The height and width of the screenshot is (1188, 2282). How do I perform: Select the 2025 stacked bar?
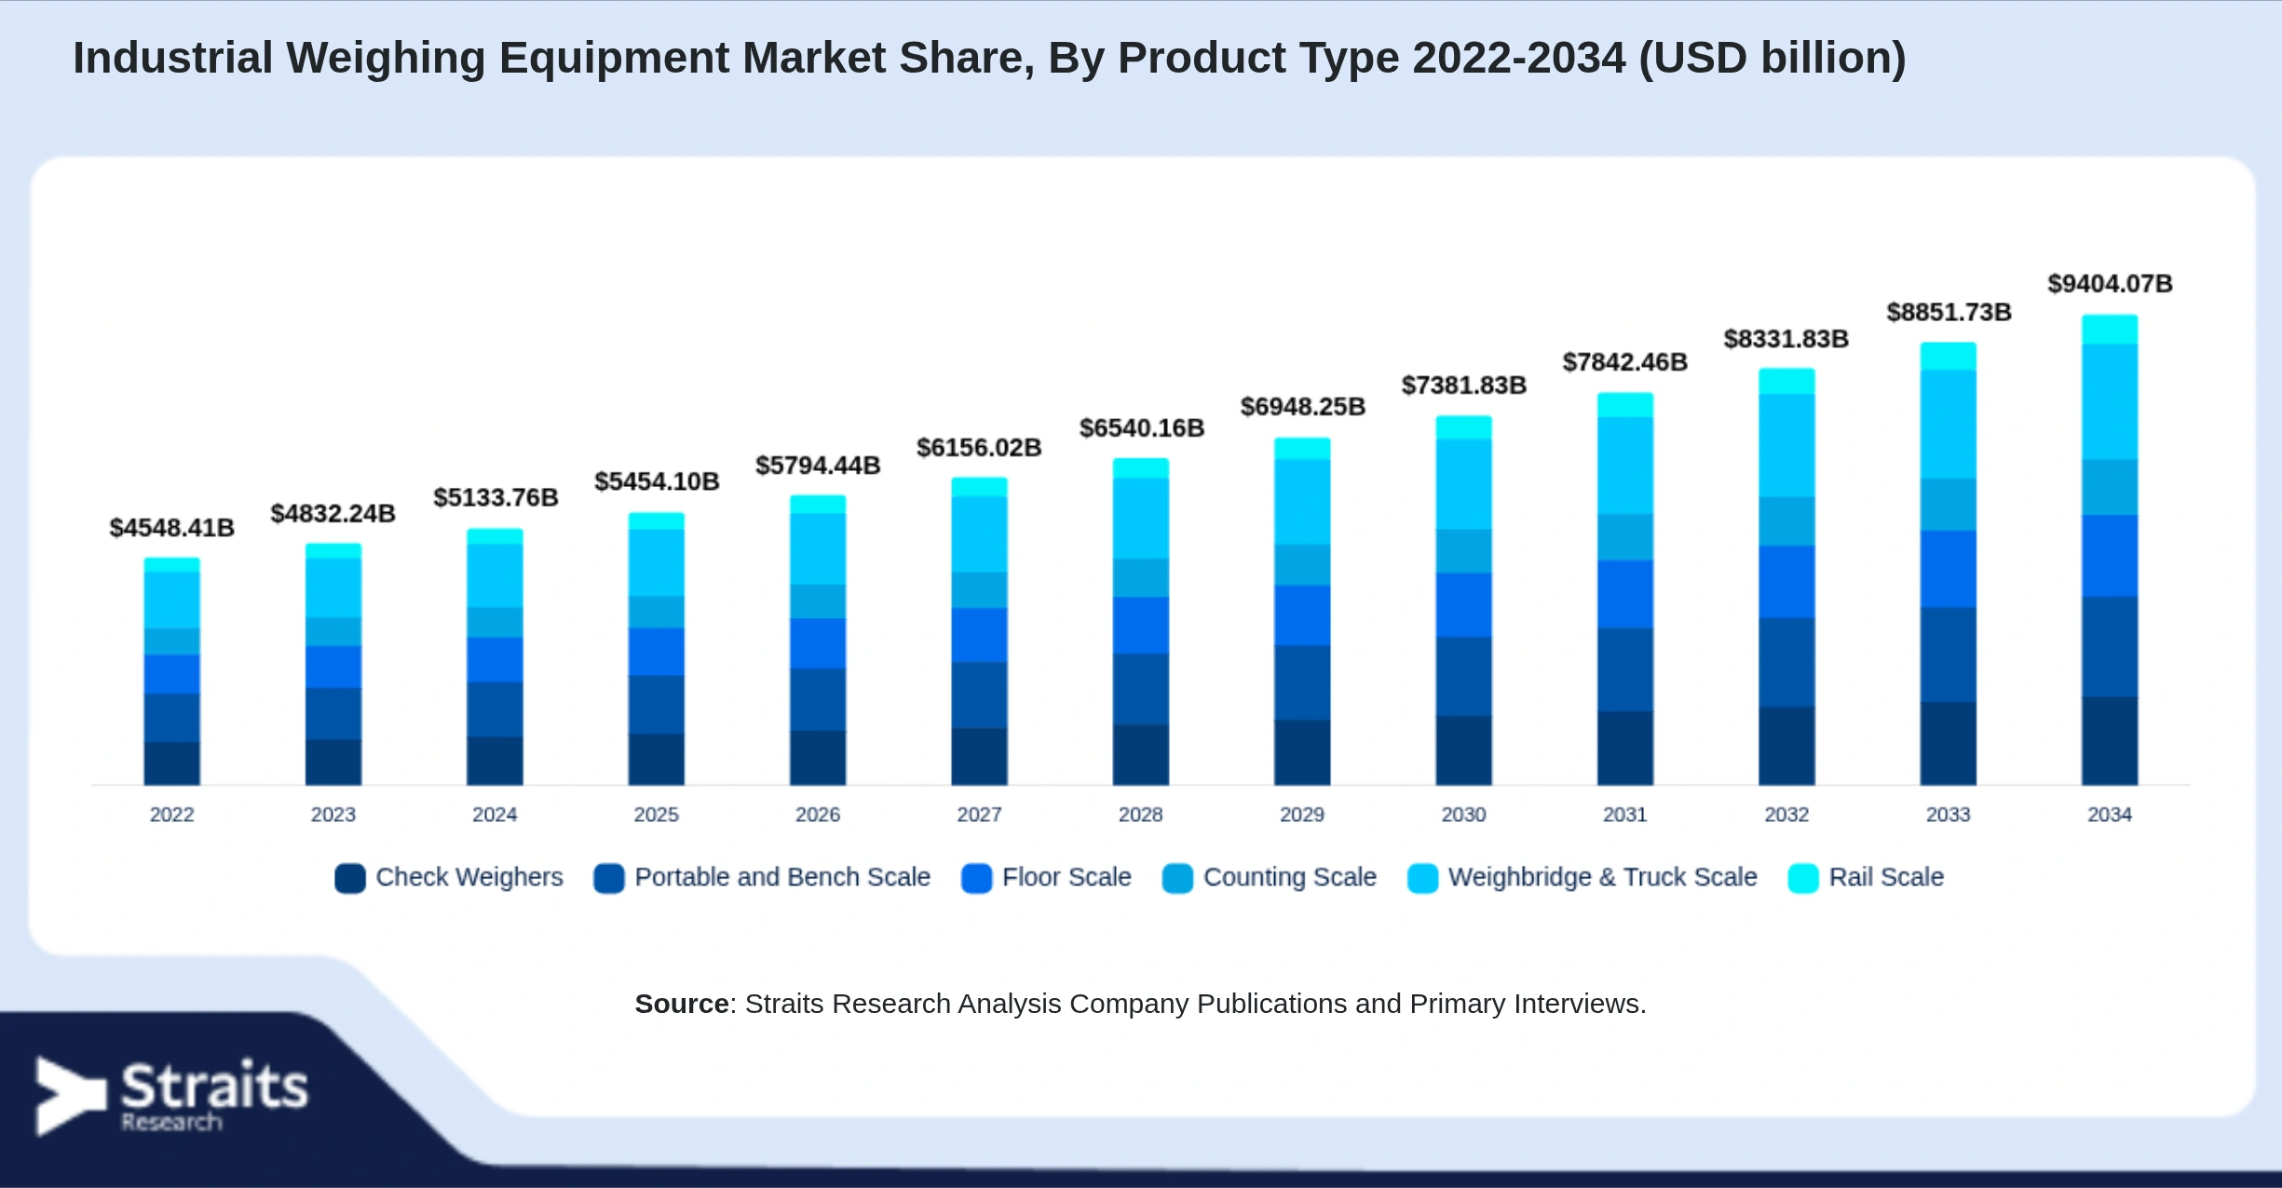tap(657, 649)
